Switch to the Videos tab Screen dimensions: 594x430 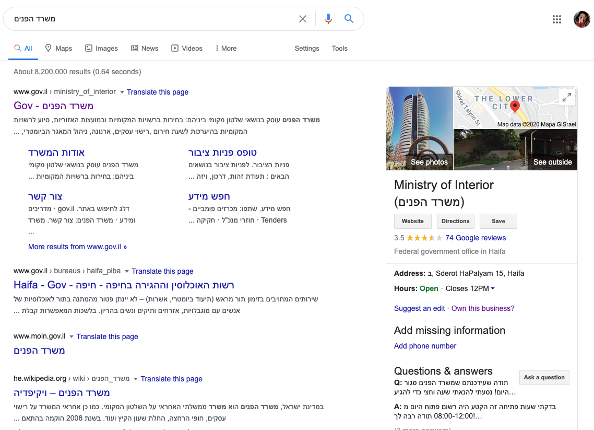(187, 49)
